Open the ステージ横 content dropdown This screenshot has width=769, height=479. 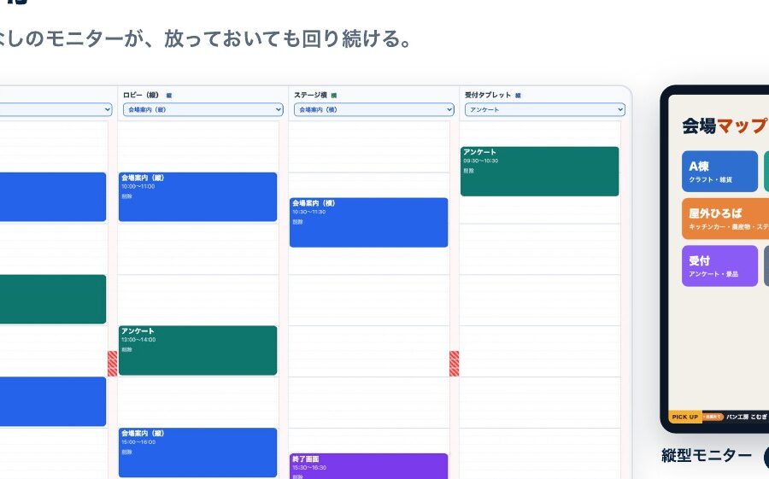[x=373, y=110]
